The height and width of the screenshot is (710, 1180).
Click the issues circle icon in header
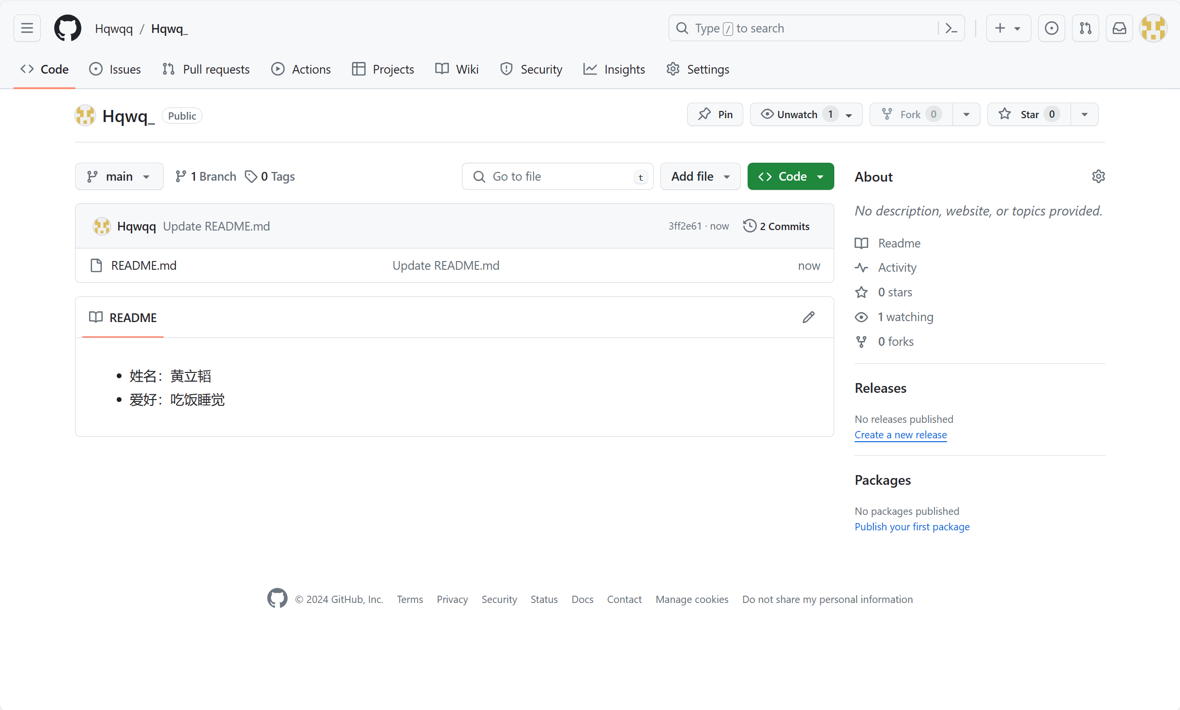tap(1051, 28)
